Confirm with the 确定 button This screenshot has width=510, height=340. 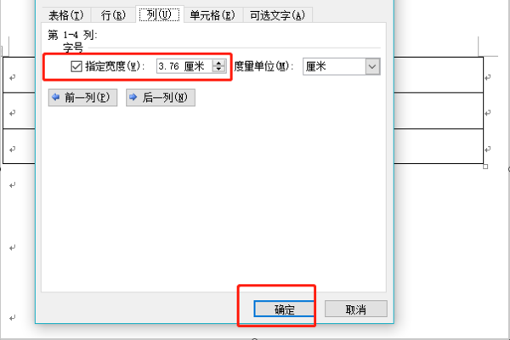click(x=284, y=309)
